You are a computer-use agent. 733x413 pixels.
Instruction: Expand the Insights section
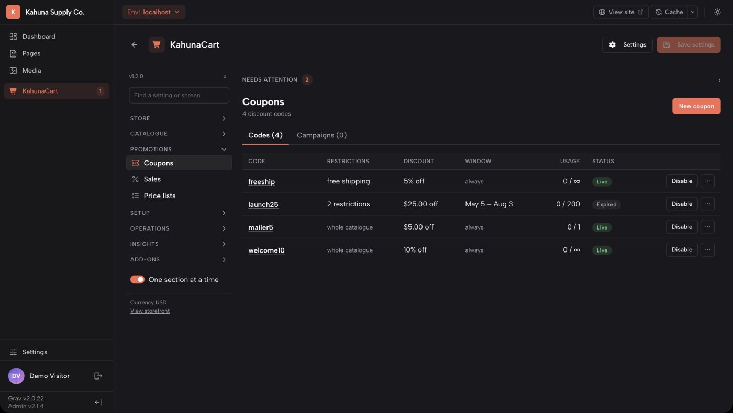pos(179,244)
